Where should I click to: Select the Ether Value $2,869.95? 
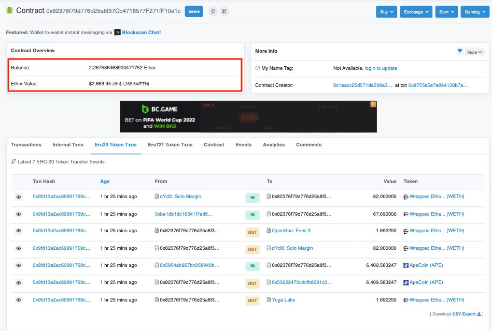point(100,84)
